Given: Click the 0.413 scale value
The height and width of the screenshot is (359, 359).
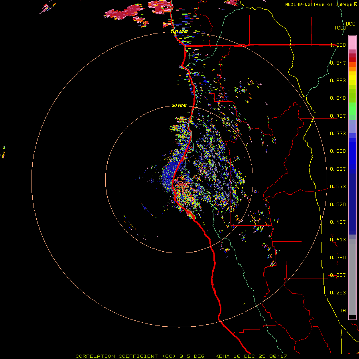Looking at the screenshot, I should 338,240.
